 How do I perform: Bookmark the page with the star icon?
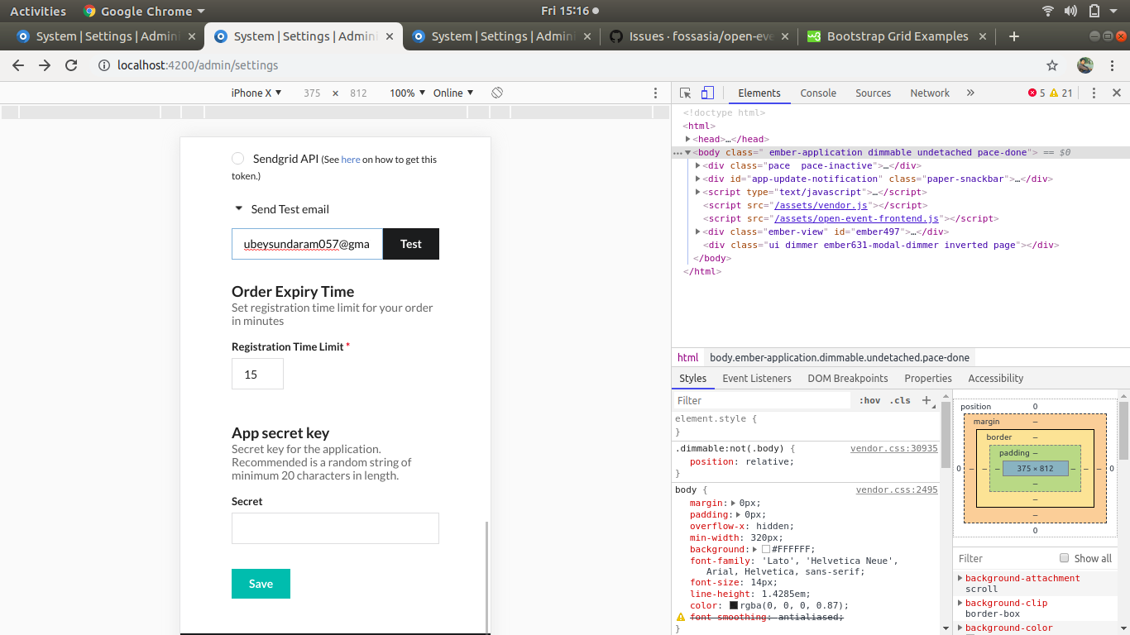click(1051, 64)
